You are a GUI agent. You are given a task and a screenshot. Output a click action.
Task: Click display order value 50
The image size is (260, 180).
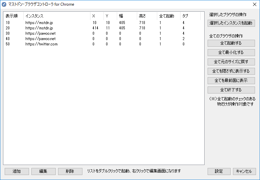(x=8, y=44)
